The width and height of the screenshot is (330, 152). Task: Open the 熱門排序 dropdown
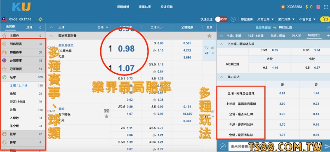click(x=286, y=19)
